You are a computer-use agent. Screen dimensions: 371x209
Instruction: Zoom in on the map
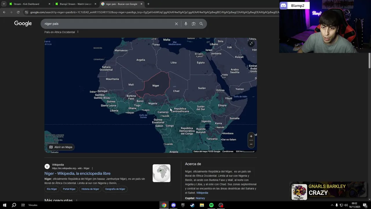(251, 136)
